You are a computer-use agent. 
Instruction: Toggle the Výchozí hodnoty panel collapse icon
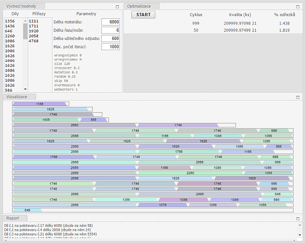(x=118, y=7)
